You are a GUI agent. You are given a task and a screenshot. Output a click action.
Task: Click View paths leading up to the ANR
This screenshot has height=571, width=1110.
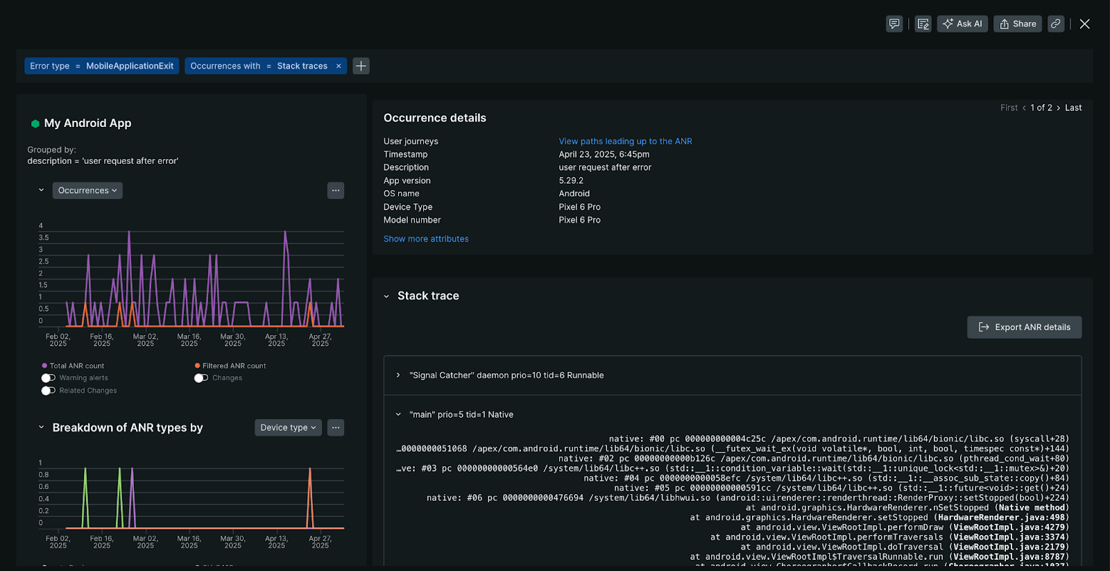625,142
